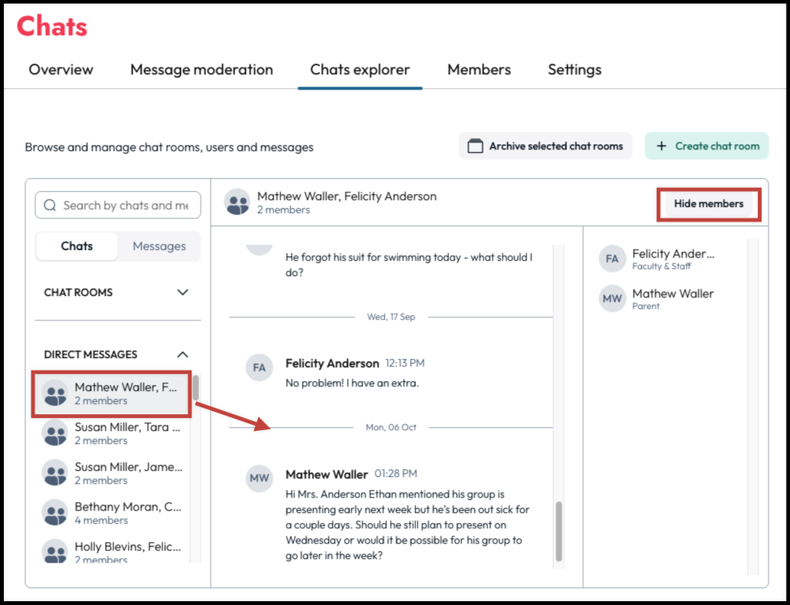This screenshot has height=605, width=790.
Task: Expand the CHAT ROOMS section chevron
Action: pyautogui.click(x=183, y=292)
